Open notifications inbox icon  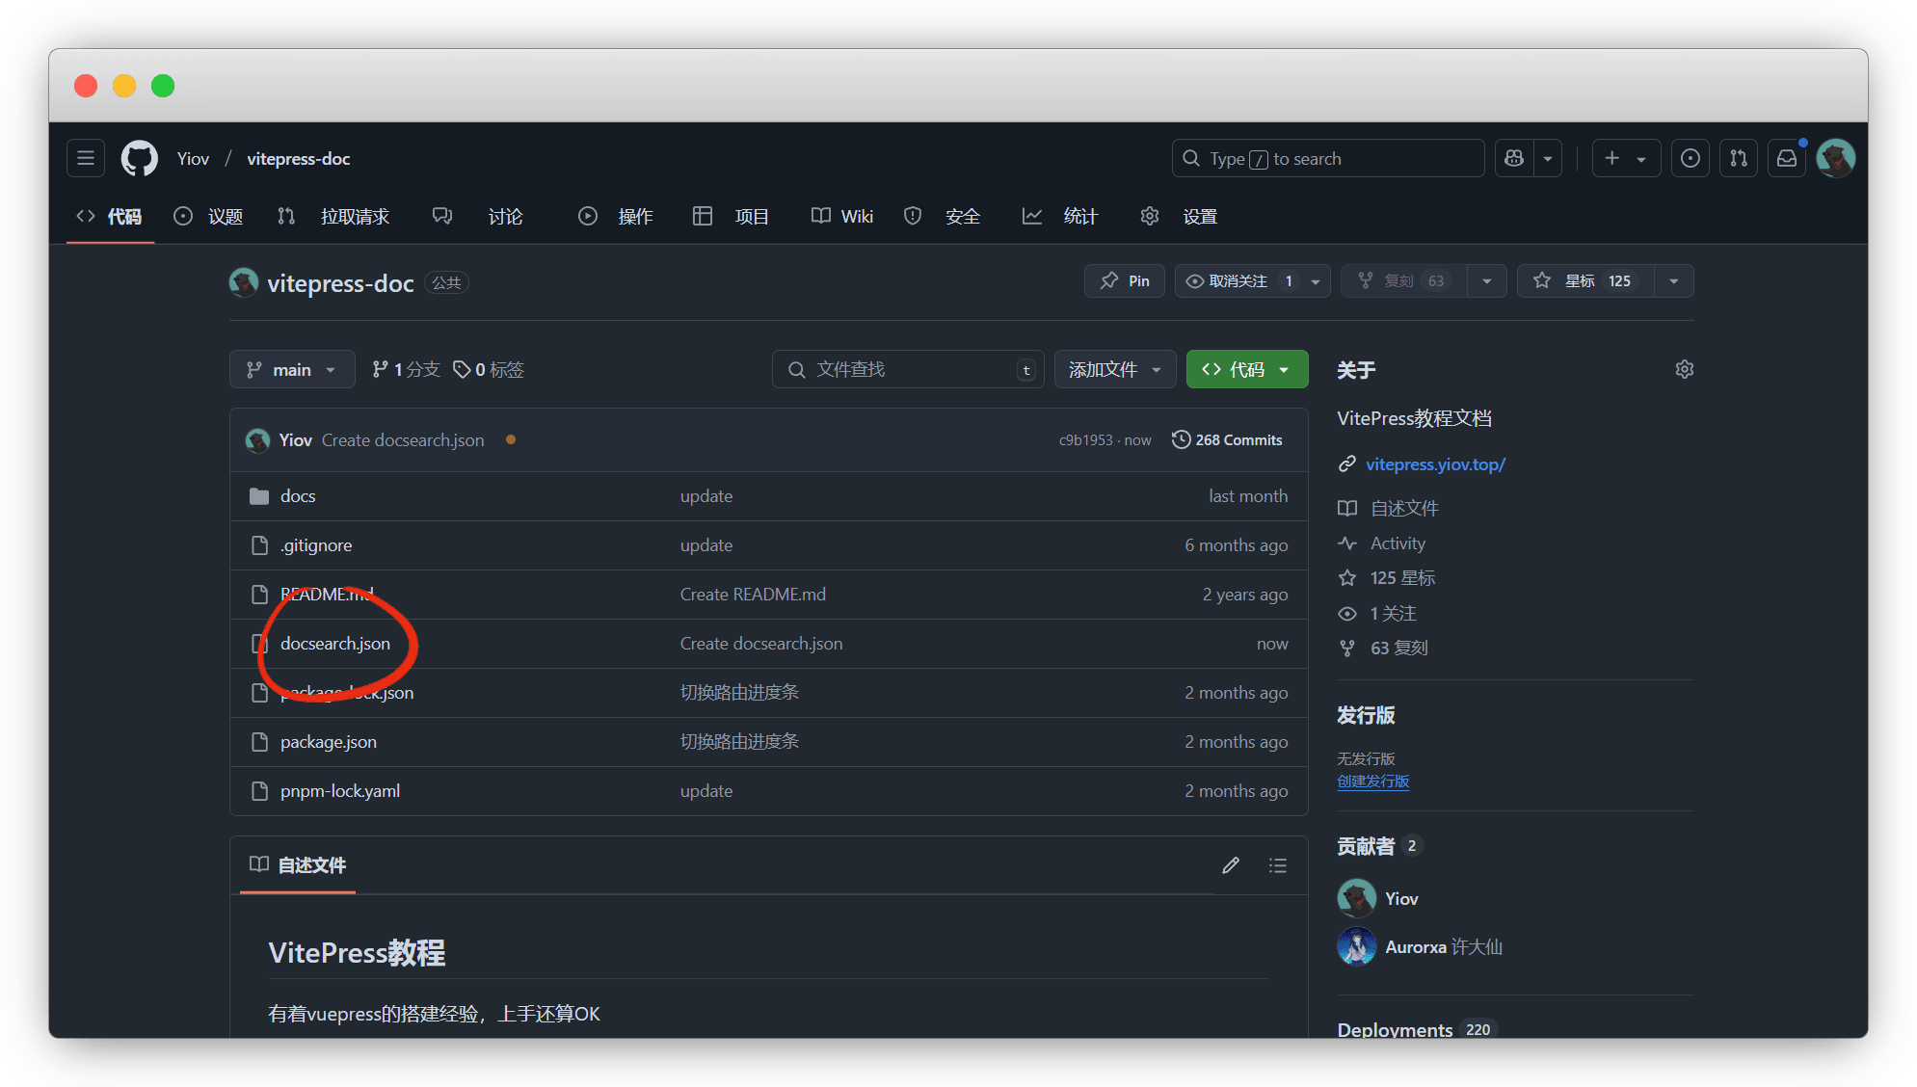1786,158
